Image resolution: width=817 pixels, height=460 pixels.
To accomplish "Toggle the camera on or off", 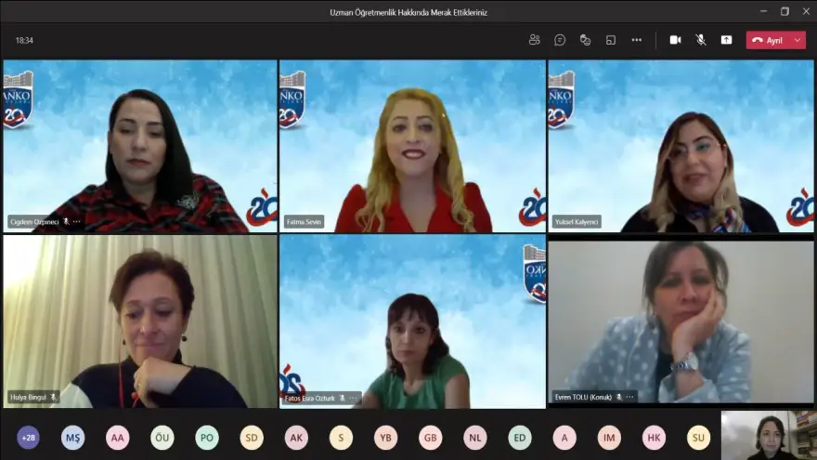I will [675, 40].
